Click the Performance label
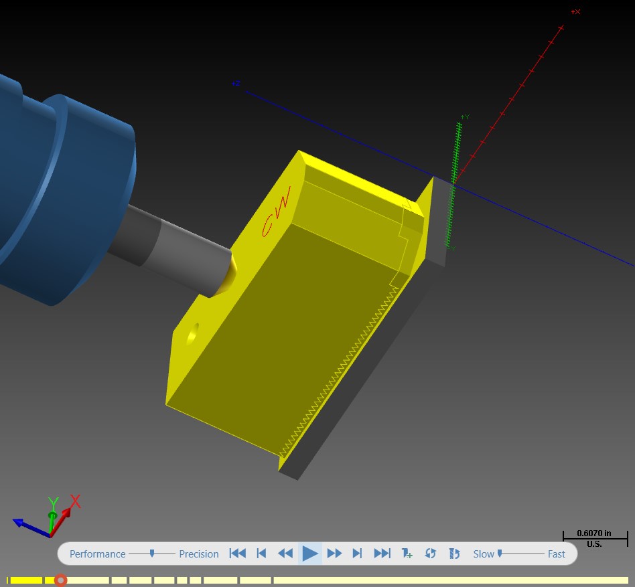This screenshot has height=587, width=635. click(98, 554)
